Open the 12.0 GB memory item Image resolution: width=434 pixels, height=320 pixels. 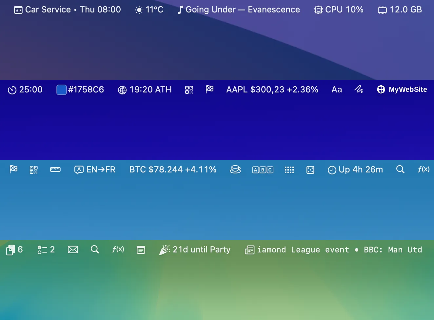[x=400, y=10]
